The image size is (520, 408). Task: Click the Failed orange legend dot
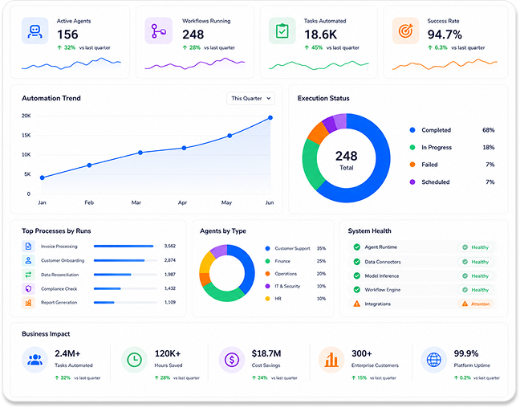pyautogui.click(x=412, y=165)
